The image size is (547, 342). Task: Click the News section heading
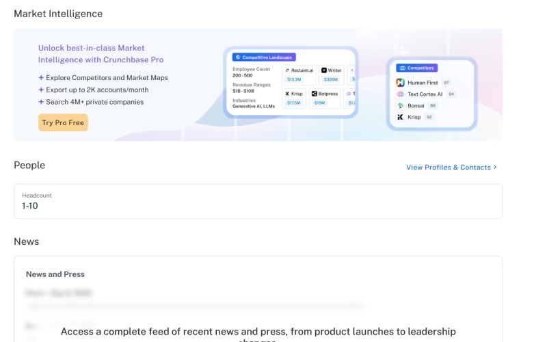[x=27, y=241]
